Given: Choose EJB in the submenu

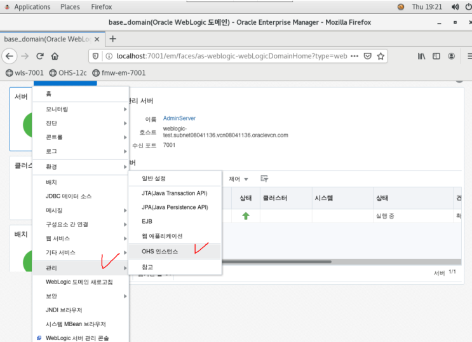Looking at the screenshot, I should (175, 221).
